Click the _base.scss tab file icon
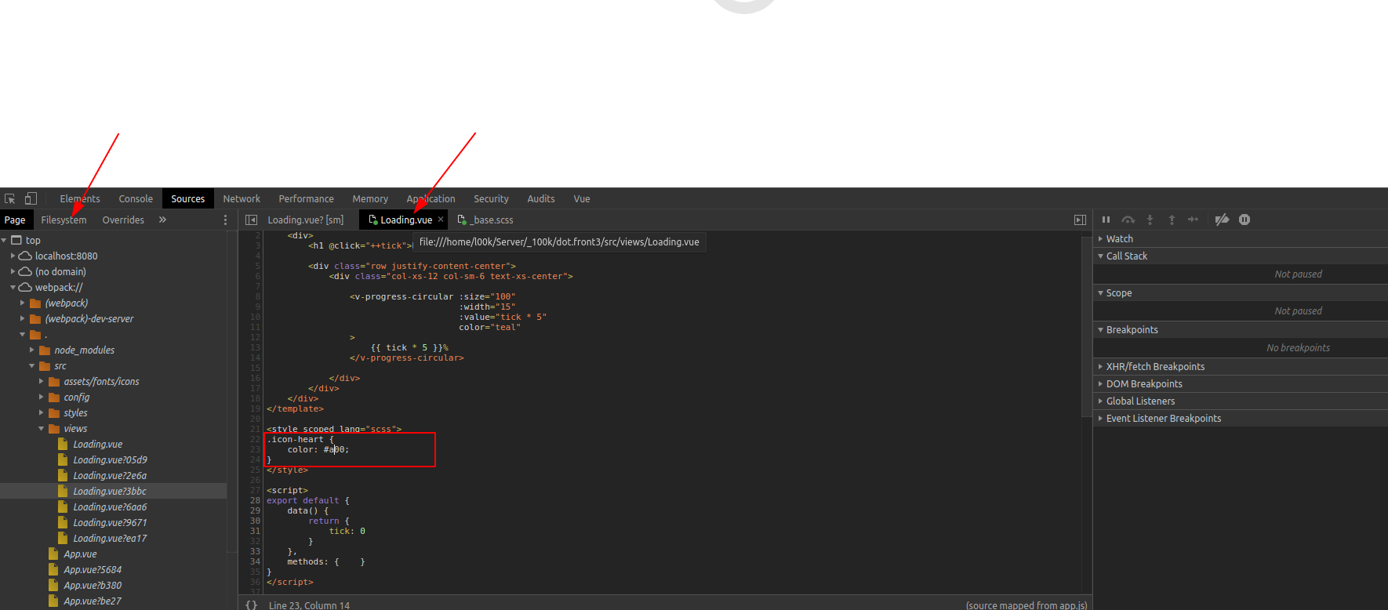The image size is (1388, 610). point(462,220)
